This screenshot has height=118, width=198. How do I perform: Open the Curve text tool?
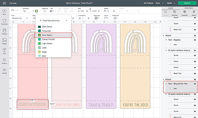[x=106, y=18]
